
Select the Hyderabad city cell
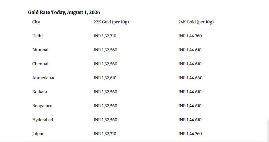pos(43,120)
